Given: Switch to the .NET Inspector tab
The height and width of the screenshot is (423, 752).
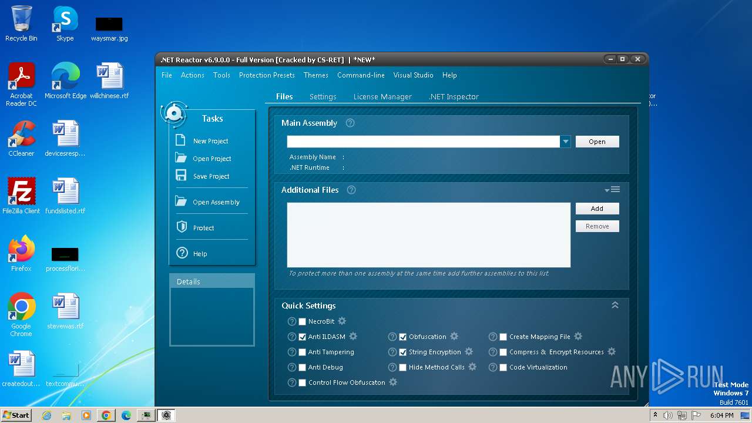Looking at the screenshot, I should pos(454,97).
